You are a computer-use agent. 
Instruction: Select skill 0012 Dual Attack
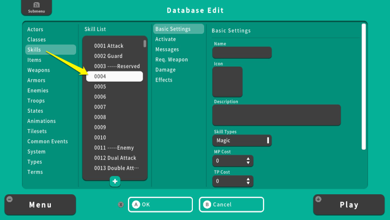click(115, 158)
